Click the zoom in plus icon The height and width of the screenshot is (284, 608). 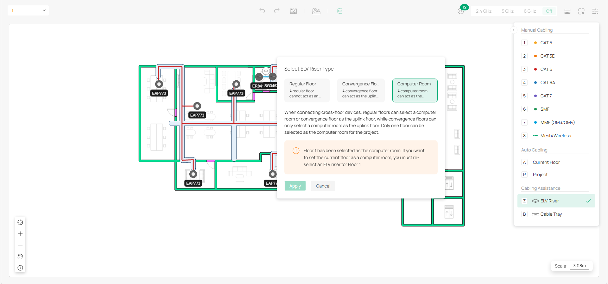point(20,234)
